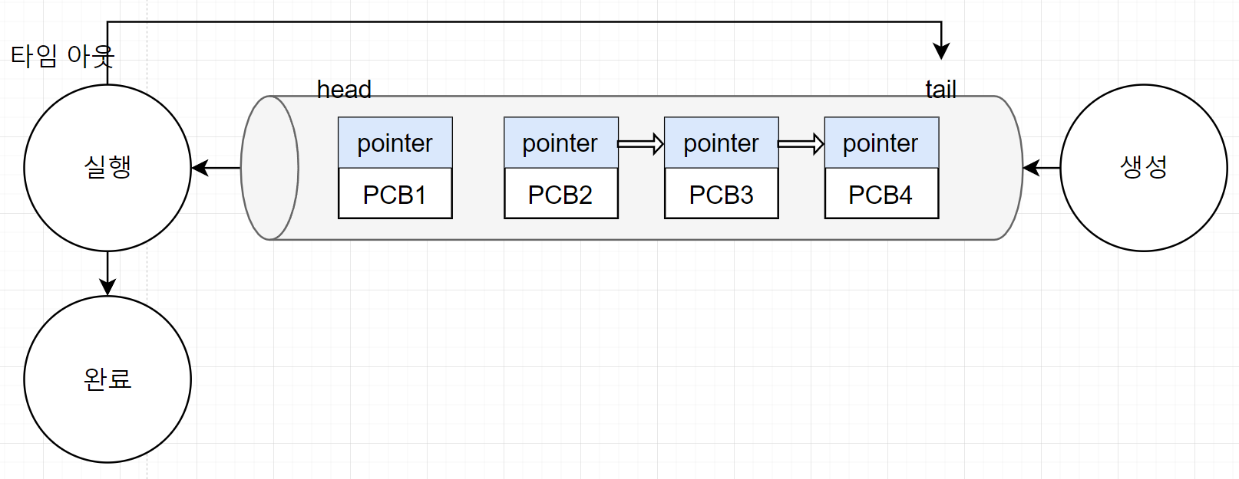This screenshot has width=1239, height=479.
Task: Select the PCB1 box
Action: click(x=395, y=194)
